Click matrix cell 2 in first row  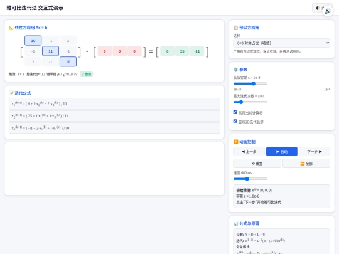pos(68,41)
